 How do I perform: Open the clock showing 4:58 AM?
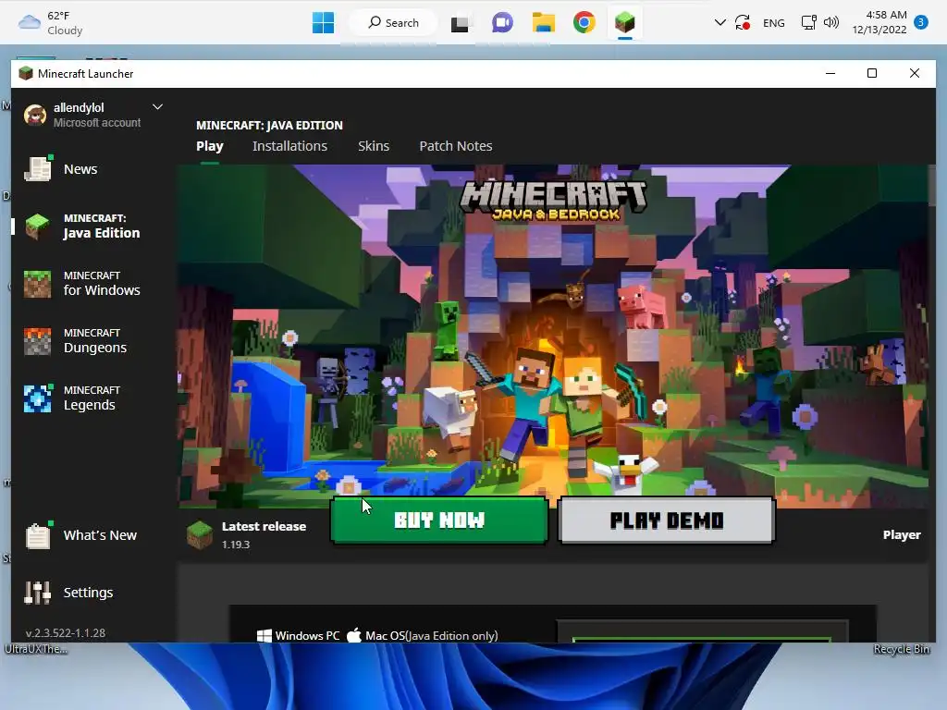coord(879,22)
